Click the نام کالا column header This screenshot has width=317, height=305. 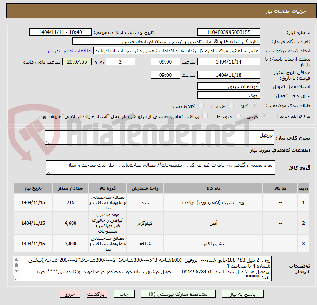click(213, 188)
